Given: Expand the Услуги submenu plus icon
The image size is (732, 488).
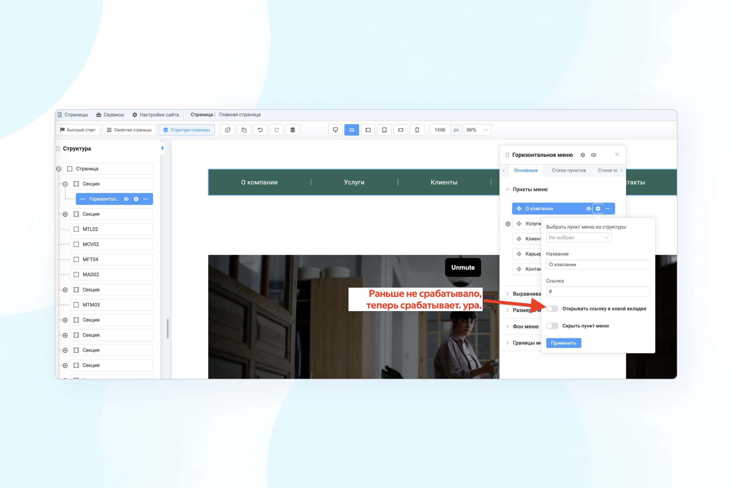Looking at the screenshot, I should pos(508,224).
